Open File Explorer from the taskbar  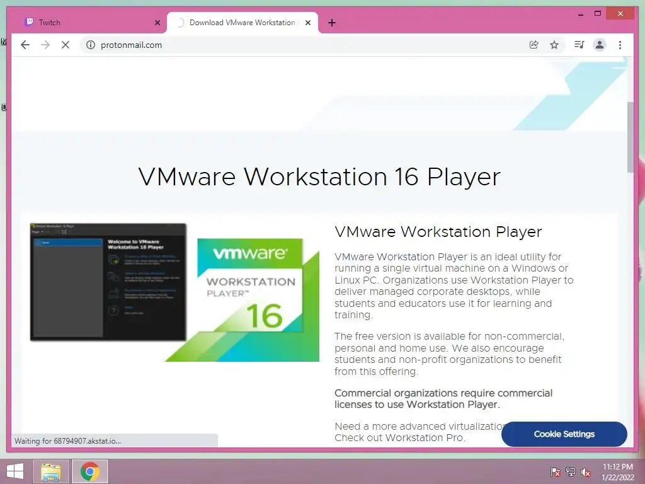(50, 471)
